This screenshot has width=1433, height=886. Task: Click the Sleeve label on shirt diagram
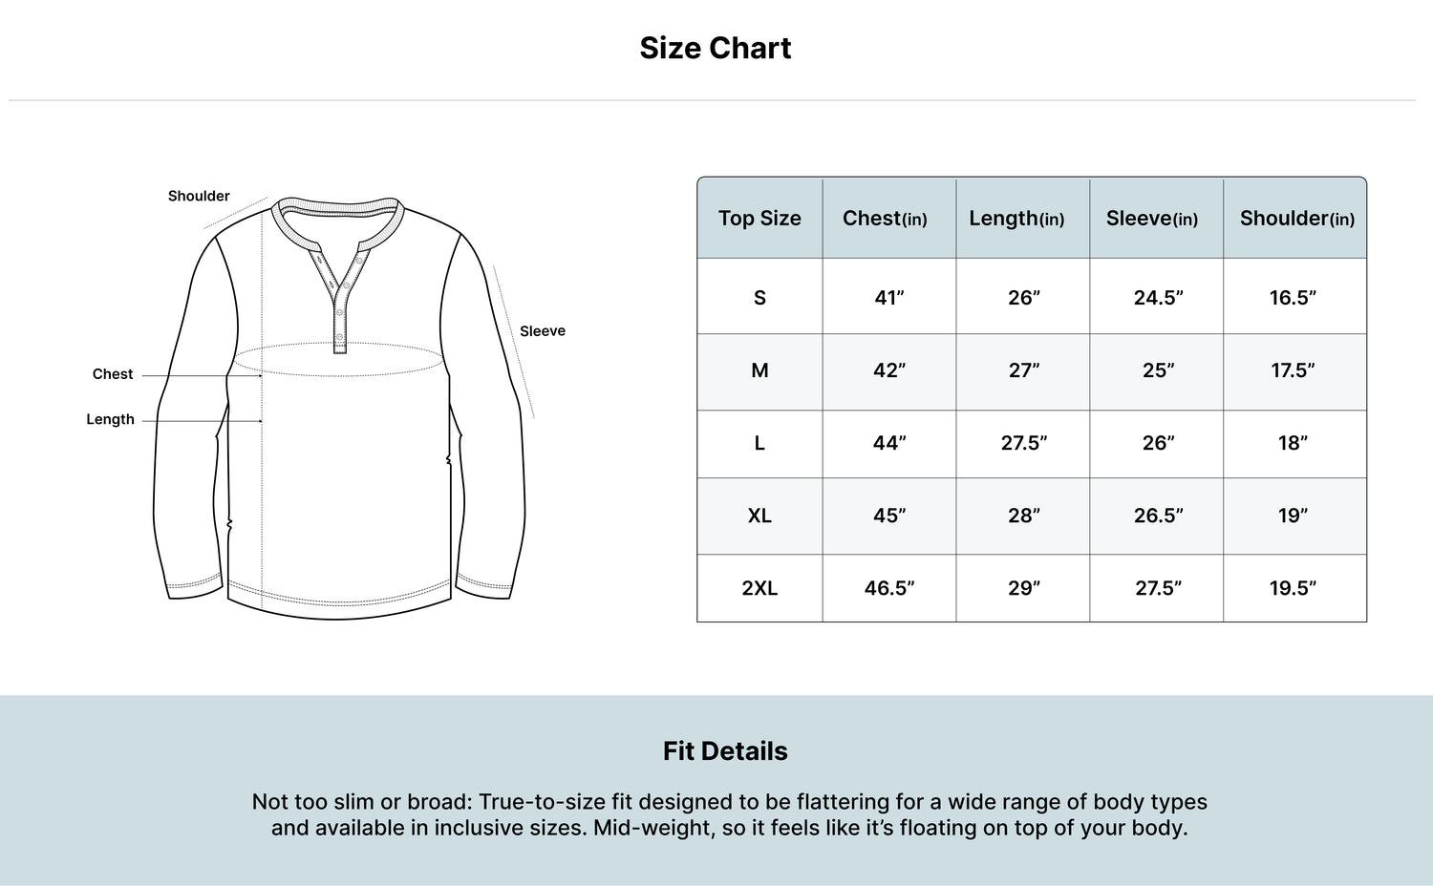click(x=543, y=331)
